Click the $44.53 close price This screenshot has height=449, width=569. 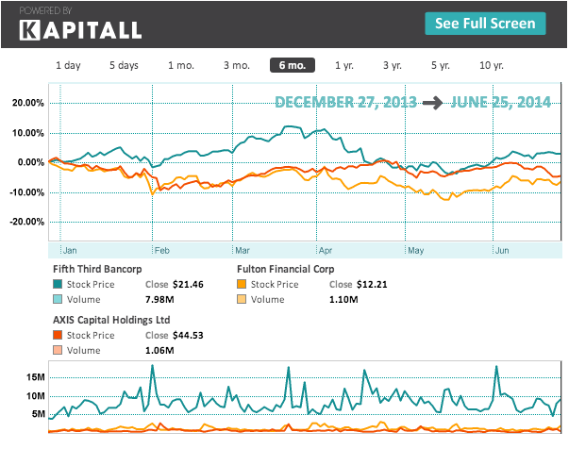tap(188, 335)
